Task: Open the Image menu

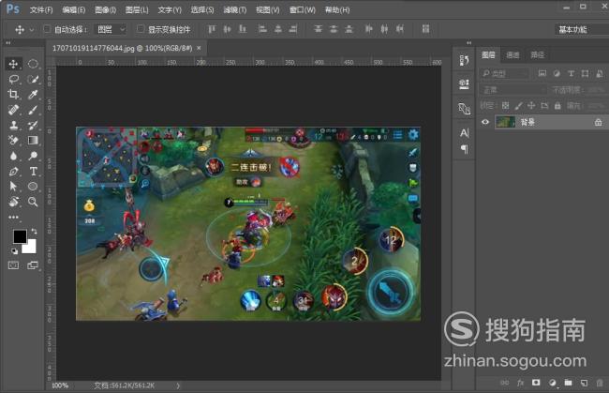Action: pyautogui.click(x=105, y=9)
